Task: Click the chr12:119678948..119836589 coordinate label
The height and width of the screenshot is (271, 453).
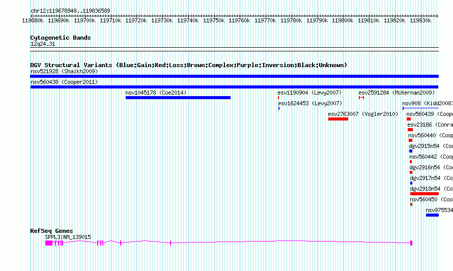Action: (x=70, y=11)
